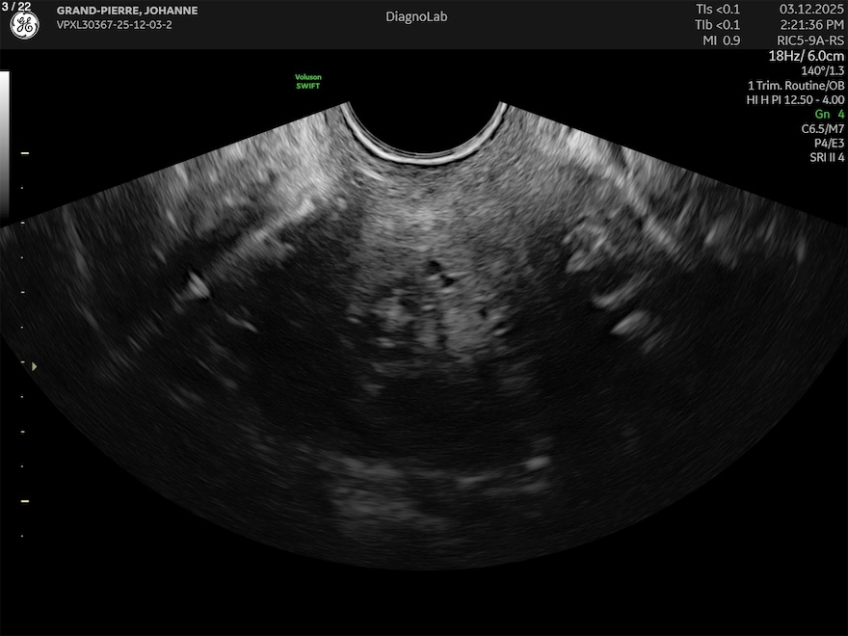This screenshot has width=848, height=636.
Task: Select patient ID VPXL30367-25-12-03-2
Action: (114, 25)
